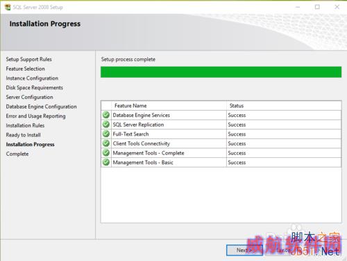Click the green check for Client Tools Connectivity
Screen dimensions: 347x261
pos(106,143)
